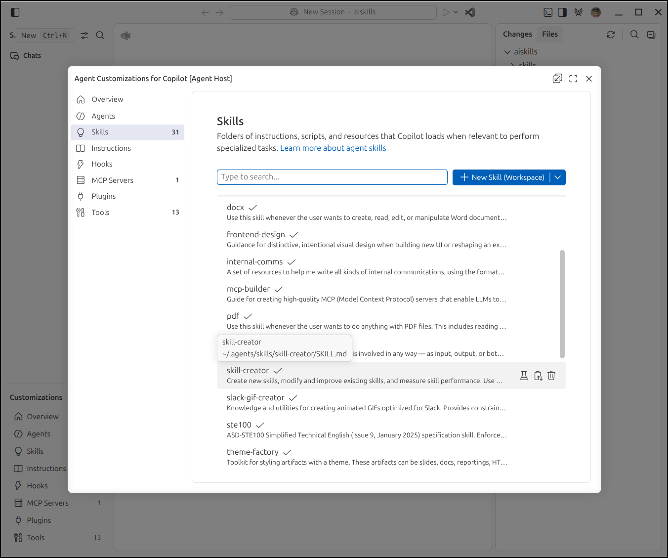Select Hooks in the dialog sidebar
The width and height of the screenshot is (668, 558).
[127, 164]
